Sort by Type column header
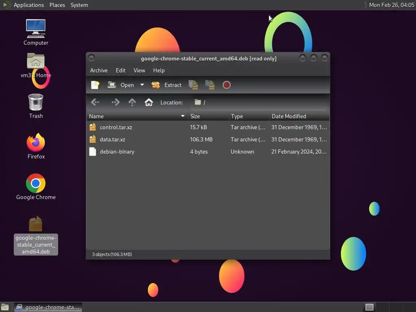Image resolution: width=416 pixels, height=312 pixels. coord(249,116)
